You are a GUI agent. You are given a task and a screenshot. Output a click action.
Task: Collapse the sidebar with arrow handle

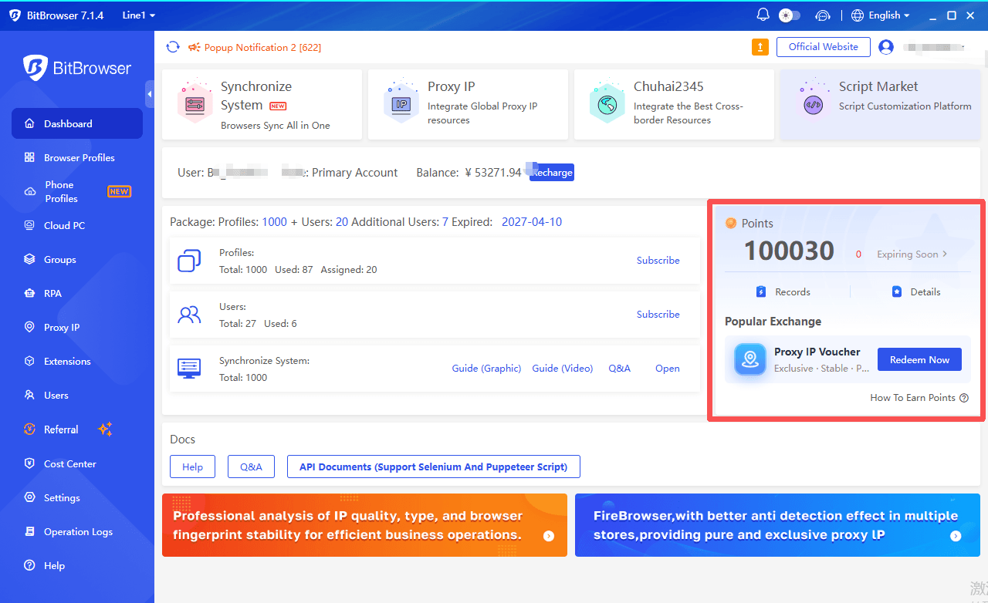[x=150, y=94]
